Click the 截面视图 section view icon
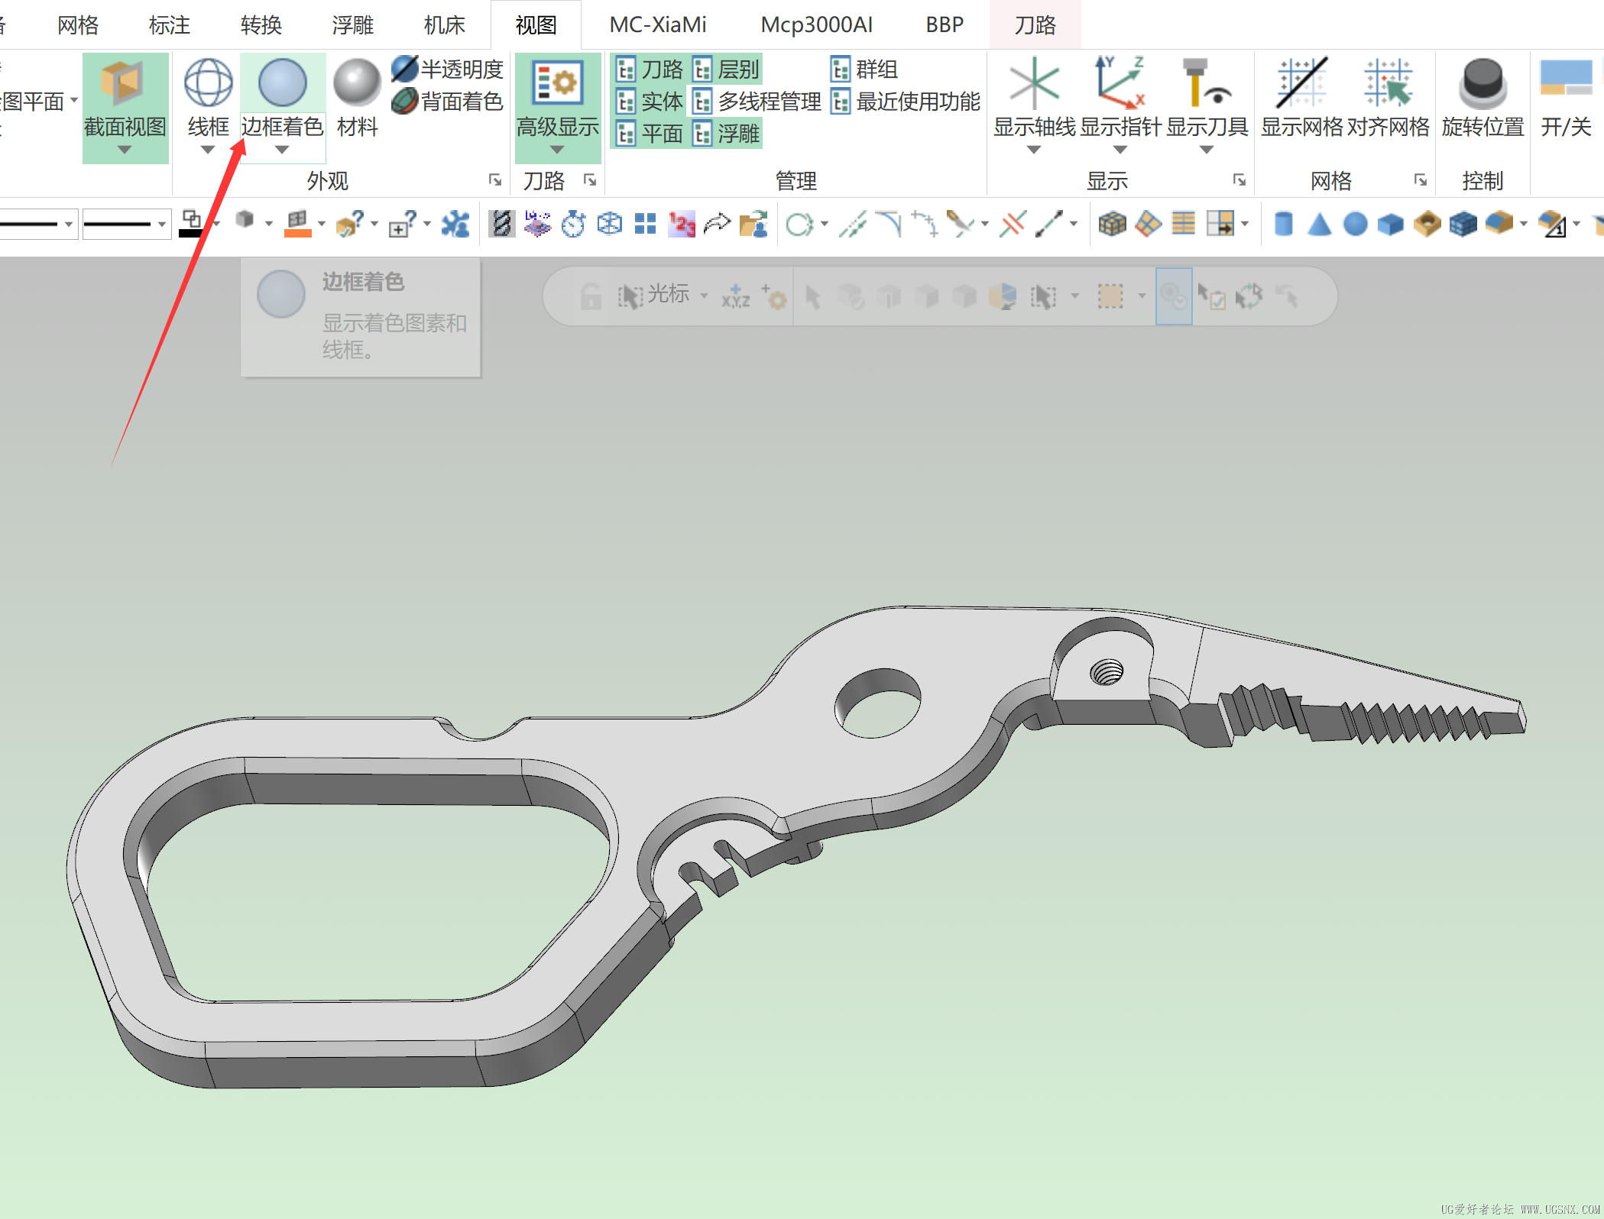The height and width of the screenshot is (1219, 1604). click(125, 82)
